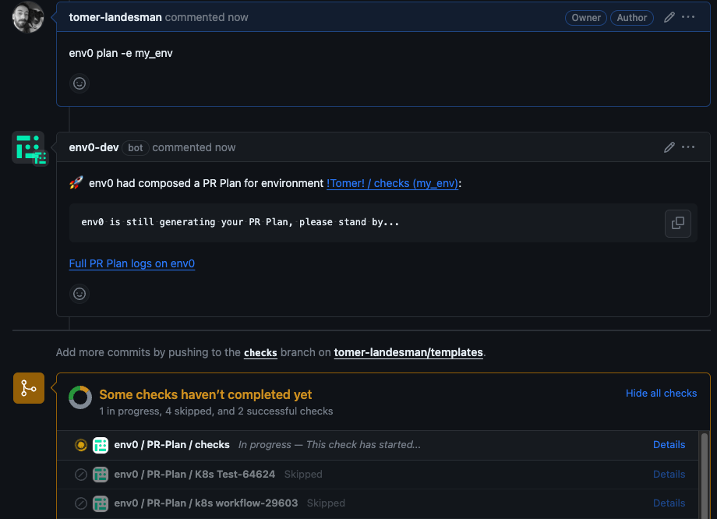Click the 'Some checks haven't completed yet' heading
The height and width of the screenshot is (519, 717).
click(x=205, y=394)
